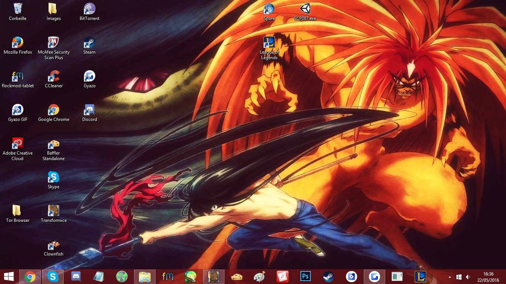Select the Clownfish desktop shortcut
Image resolution: width=506 pixels, height=284 pixels.
[x=54, y=247]
